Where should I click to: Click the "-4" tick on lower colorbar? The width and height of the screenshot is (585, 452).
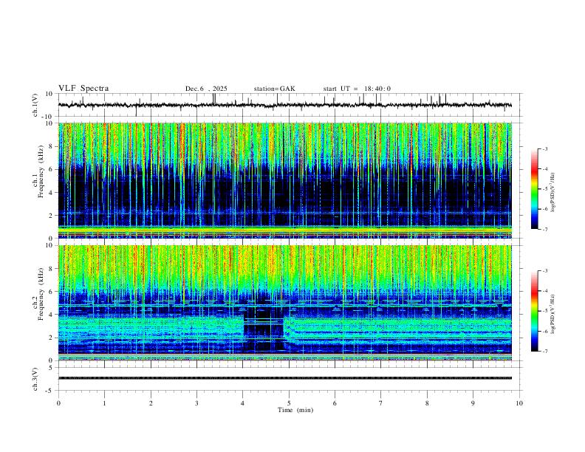(x=544, y=291)
